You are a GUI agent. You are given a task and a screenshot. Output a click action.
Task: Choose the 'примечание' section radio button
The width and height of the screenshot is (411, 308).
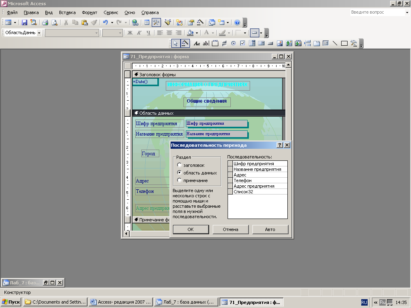[x=179, y=180]
